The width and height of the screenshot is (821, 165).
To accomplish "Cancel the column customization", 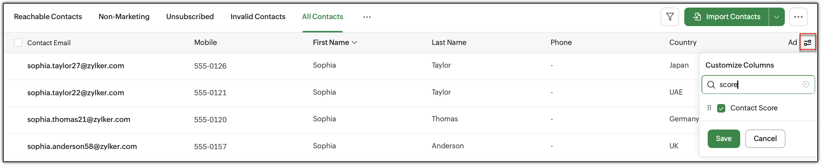I will 765,139.
